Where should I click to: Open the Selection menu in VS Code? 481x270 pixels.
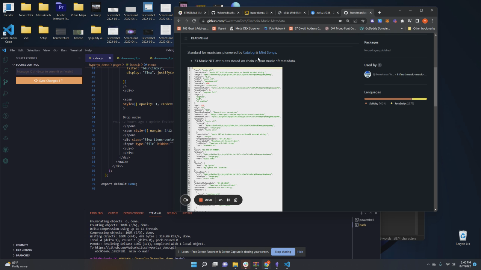coord(33,50)
